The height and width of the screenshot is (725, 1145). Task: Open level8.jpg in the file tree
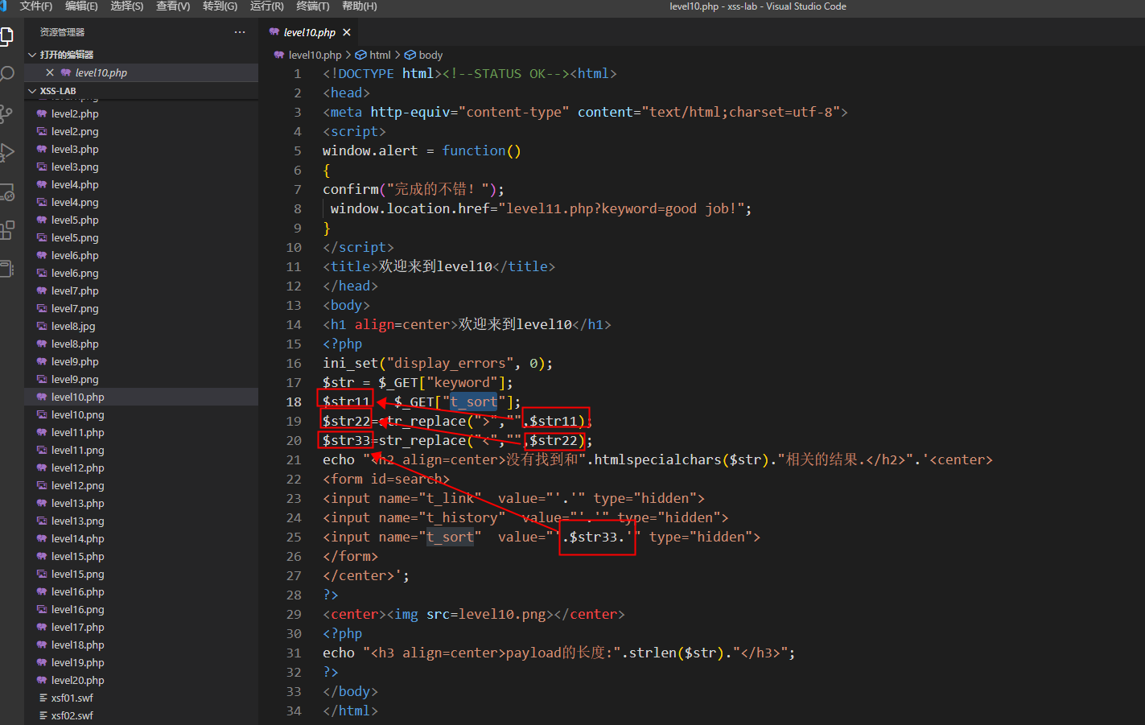pos(73,326)
